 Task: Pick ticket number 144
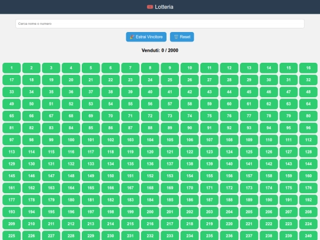click(308, 164)
